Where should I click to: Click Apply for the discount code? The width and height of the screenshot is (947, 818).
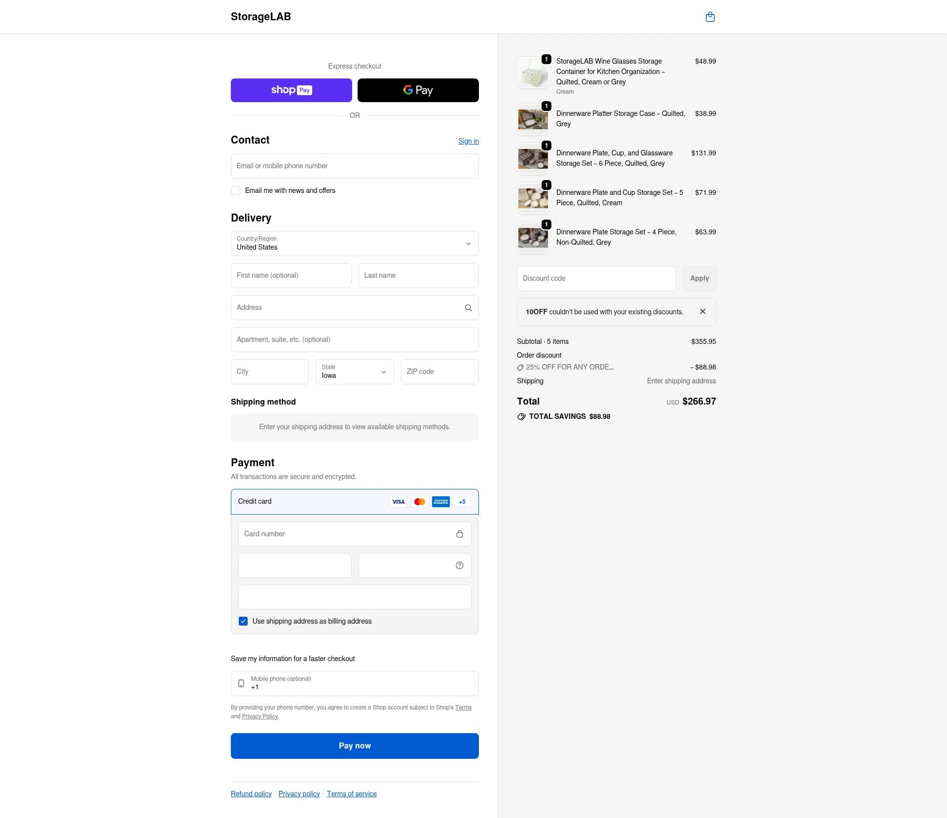tap(699, 278)
